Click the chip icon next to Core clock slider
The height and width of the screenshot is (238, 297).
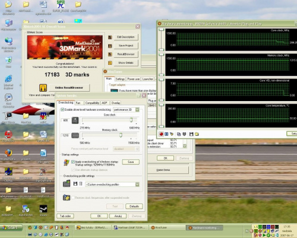click(x=75, y=120)
